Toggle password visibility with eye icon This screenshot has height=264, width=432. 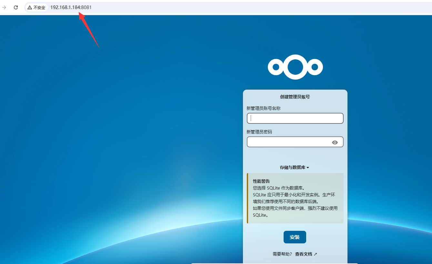click(x=335, y=142)
